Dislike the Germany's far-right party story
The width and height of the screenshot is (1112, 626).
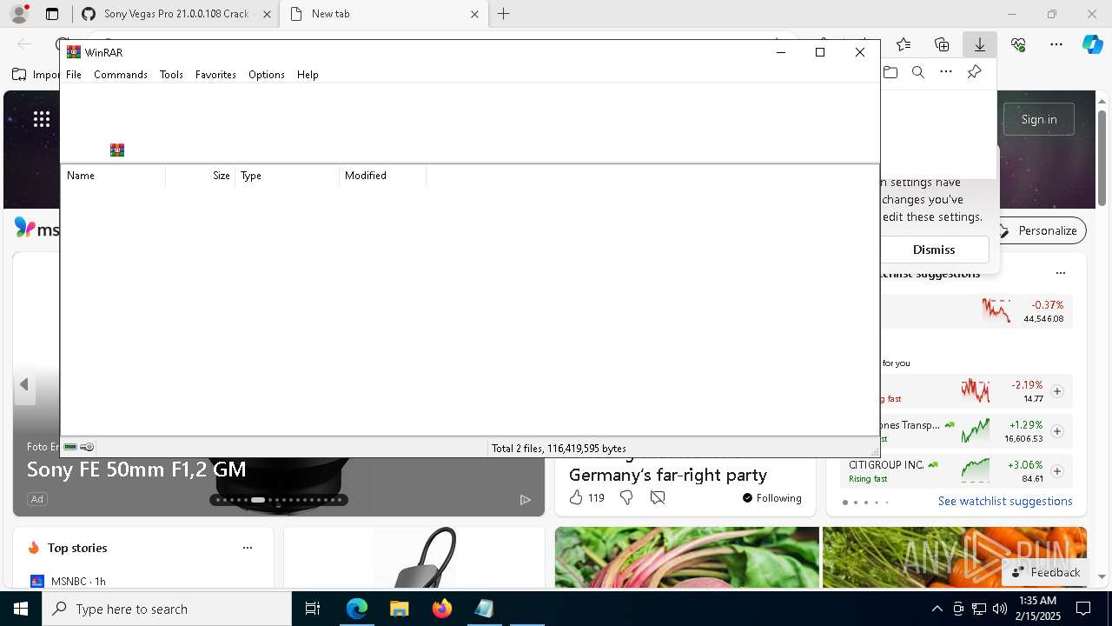click(626, 498)
